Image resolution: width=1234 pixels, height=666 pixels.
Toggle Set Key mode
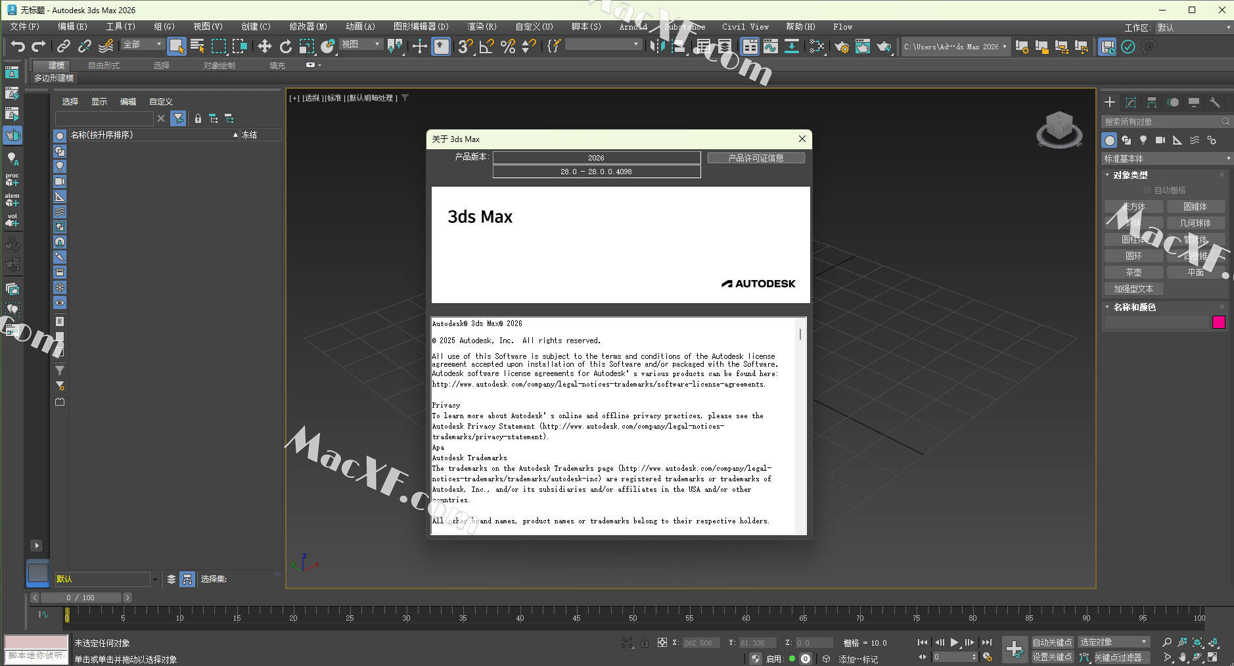(x=1052, y=657)
